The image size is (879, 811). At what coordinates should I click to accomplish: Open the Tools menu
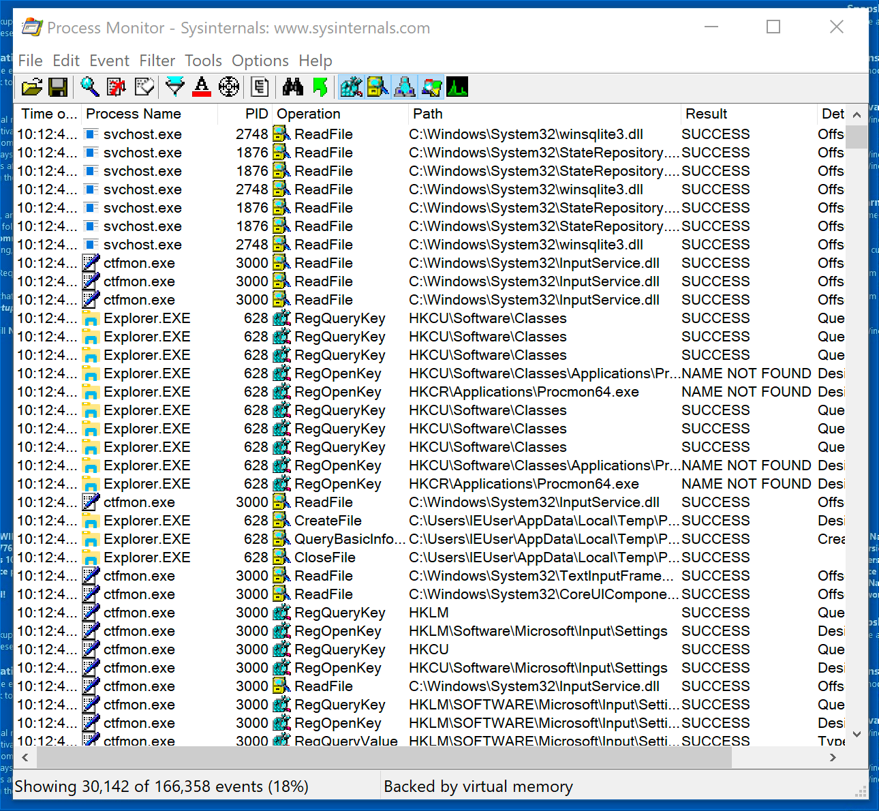pos(204,61)
